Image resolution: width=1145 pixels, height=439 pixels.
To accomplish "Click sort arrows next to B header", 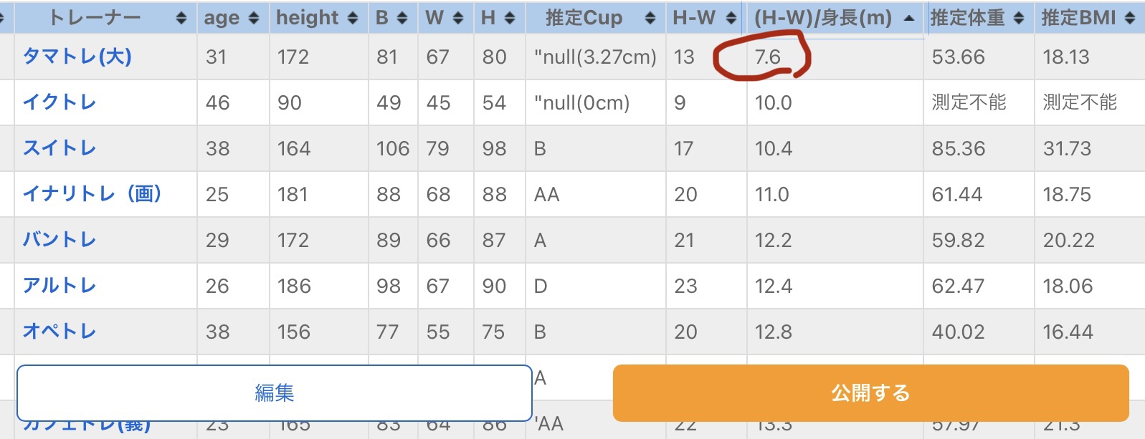I will (x=402, y=18).
